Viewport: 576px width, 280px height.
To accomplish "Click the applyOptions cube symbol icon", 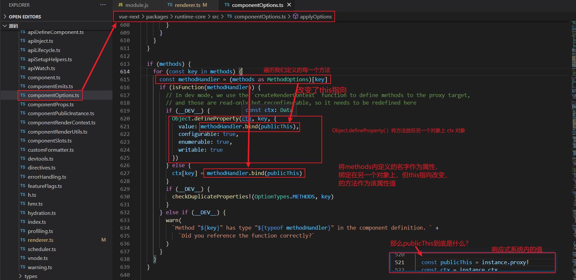I will coord(295,16).
